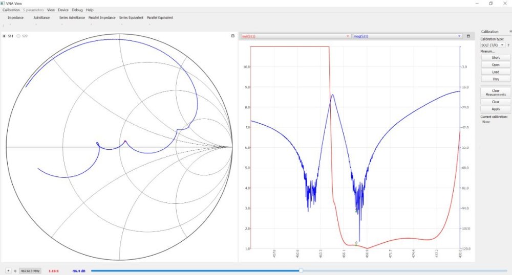Click the Clear Measurements button
This screenshot has height=275, width=512.
click(x=495, y=93)
